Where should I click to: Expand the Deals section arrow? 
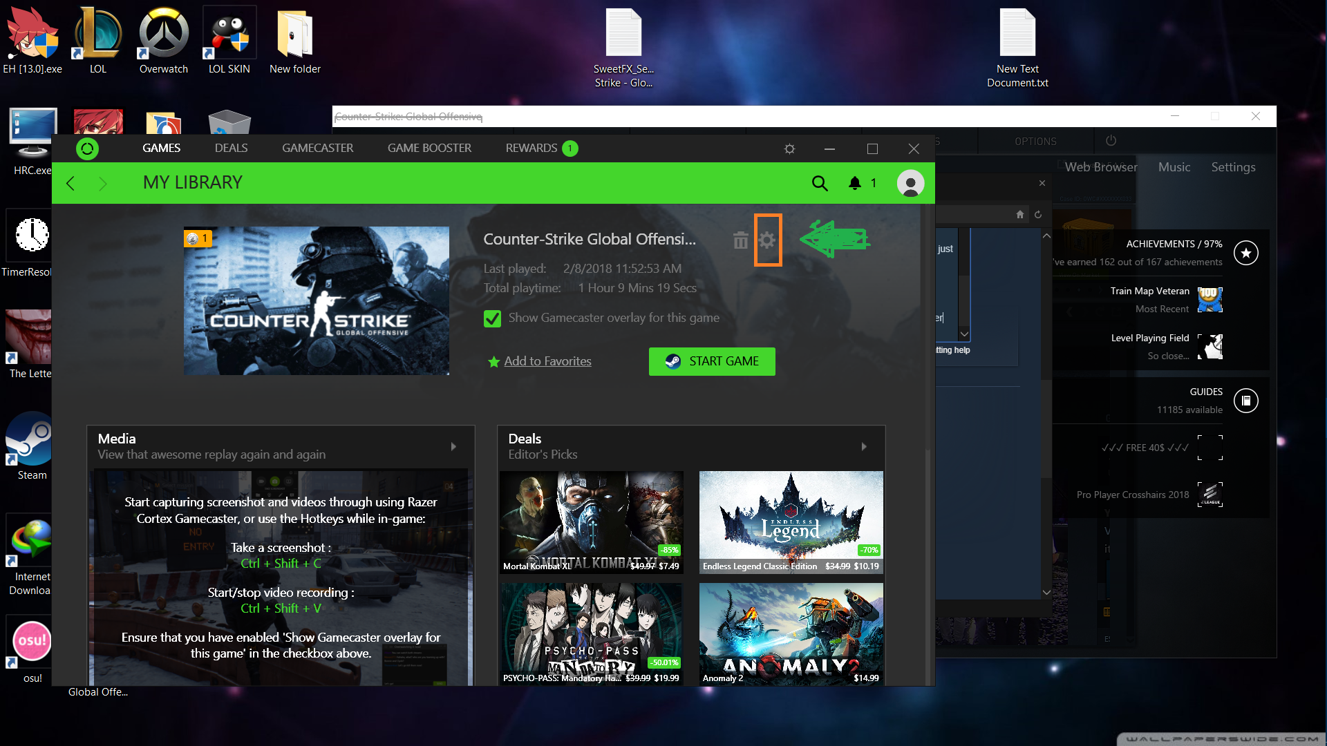[864, 447]
